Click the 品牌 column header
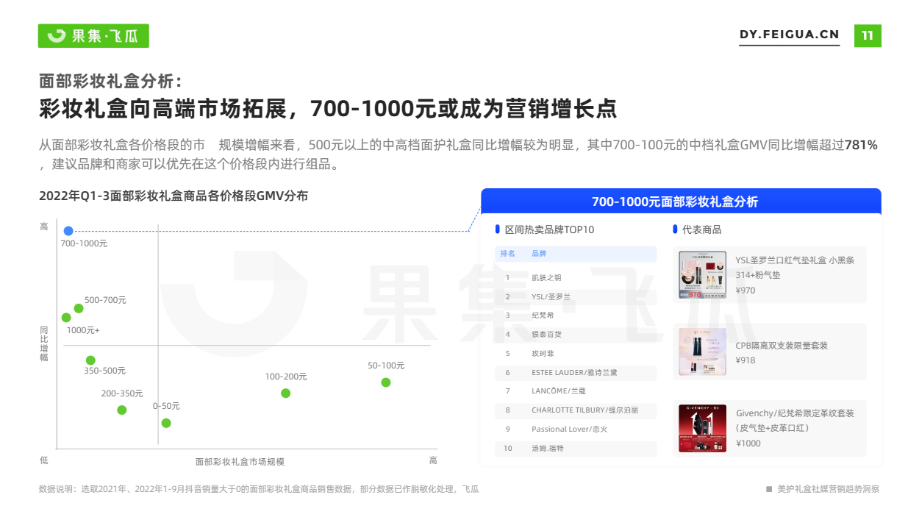Screen dimensions: 919x517 (539, 254)
